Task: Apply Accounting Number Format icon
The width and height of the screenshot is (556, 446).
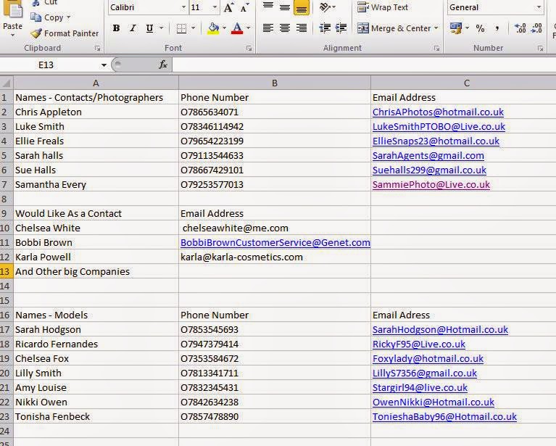Action: point(456,28)
